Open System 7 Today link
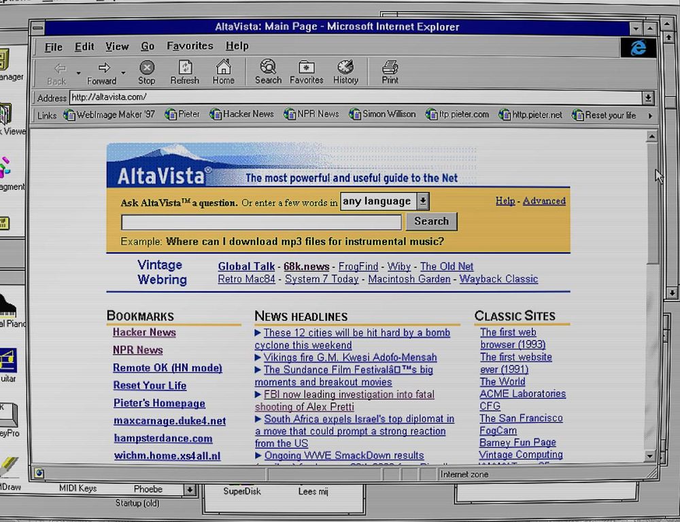This screenshot has width=680, height=522. (x=322, y=279)
